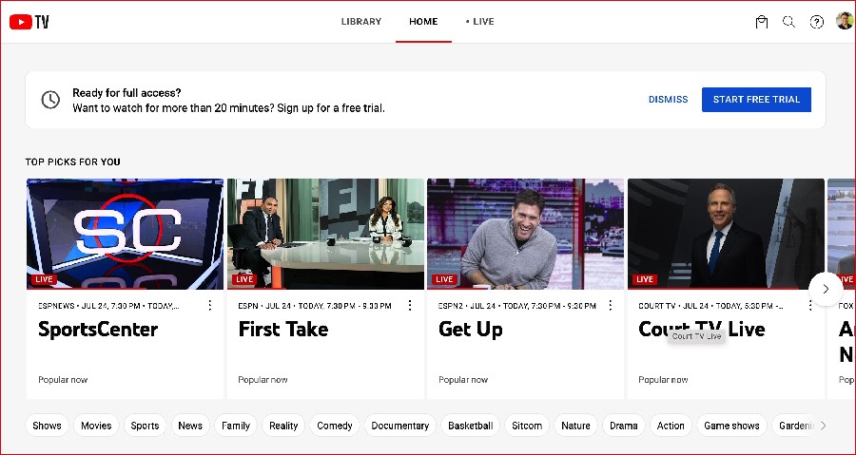Click ESPN schedule line on First Take card
The height and width of the screenshot is (455, 856).
pos(315,306)
